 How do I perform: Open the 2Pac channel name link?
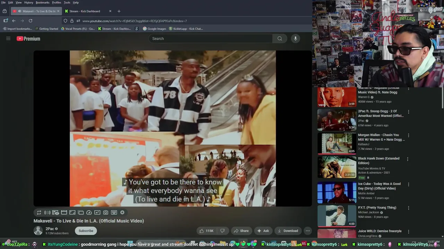pos(49,229)
